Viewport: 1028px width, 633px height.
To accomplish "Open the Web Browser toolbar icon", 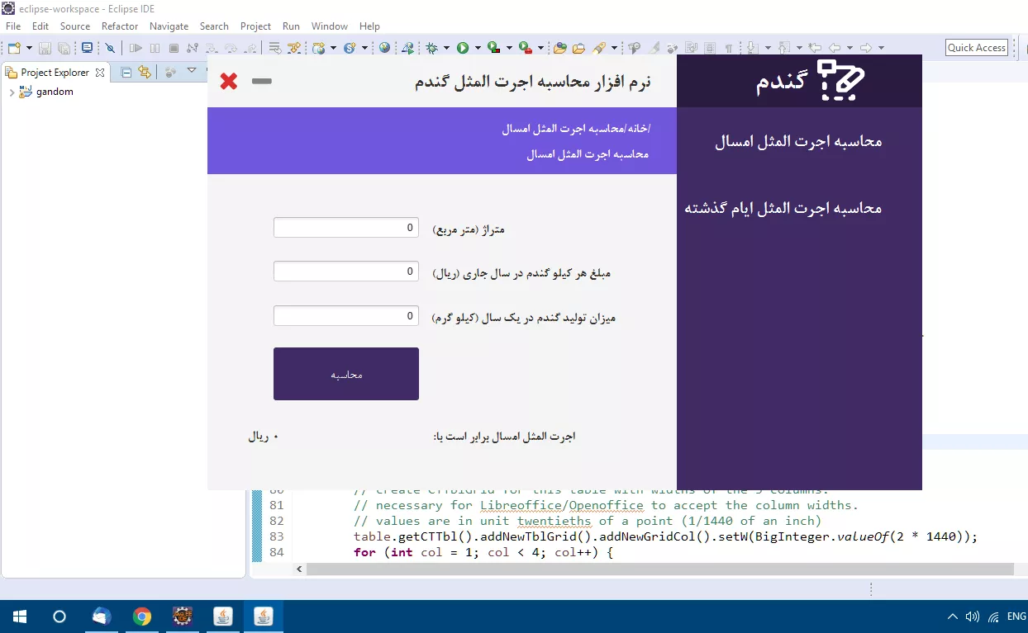I will coord(385,48).
